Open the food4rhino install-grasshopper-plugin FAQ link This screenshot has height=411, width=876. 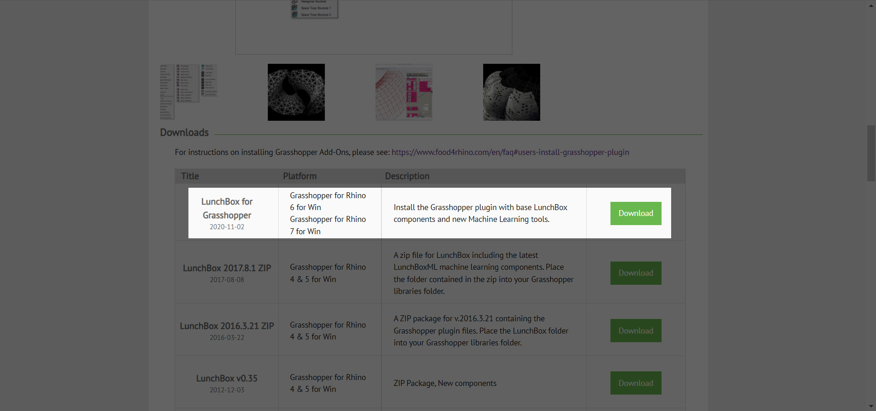tap(510, 152)
